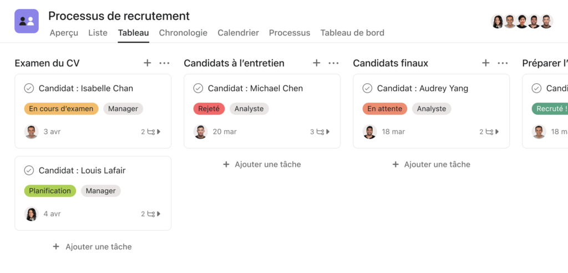Viewport: 568px width, 273px height.
Task: Click the purple project icon for Processus de recrutement
Action: pos(27,21)
